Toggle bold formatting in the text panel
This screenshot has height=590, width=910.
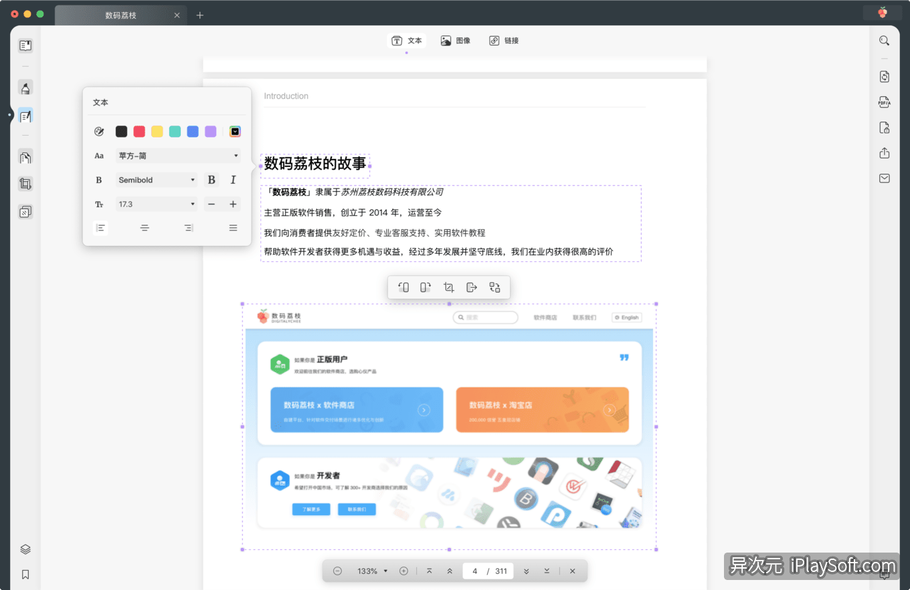pos(211,179)
